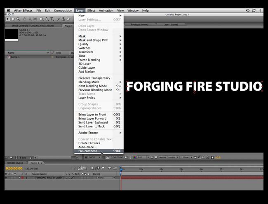The height and width of the screenshot is (204, 268).
Task: Select the Clone Stamp tool
Action: 63,19
